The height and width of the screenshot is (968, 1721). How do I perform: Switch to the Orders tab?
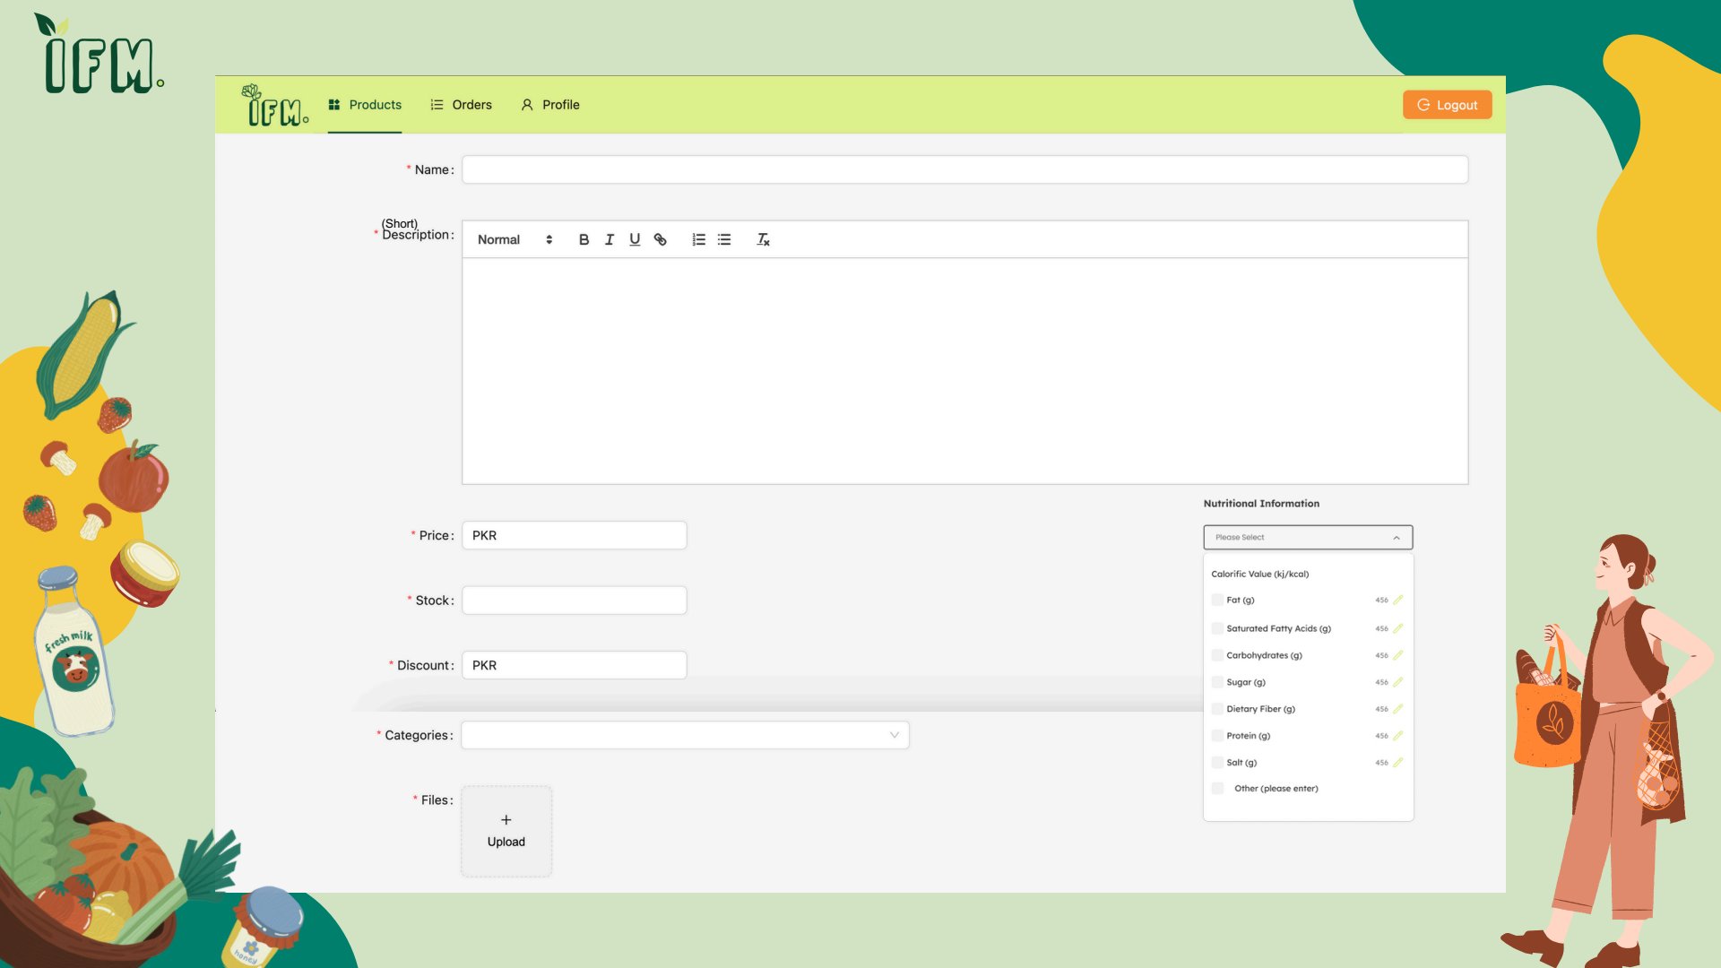[x=462, y=105]
